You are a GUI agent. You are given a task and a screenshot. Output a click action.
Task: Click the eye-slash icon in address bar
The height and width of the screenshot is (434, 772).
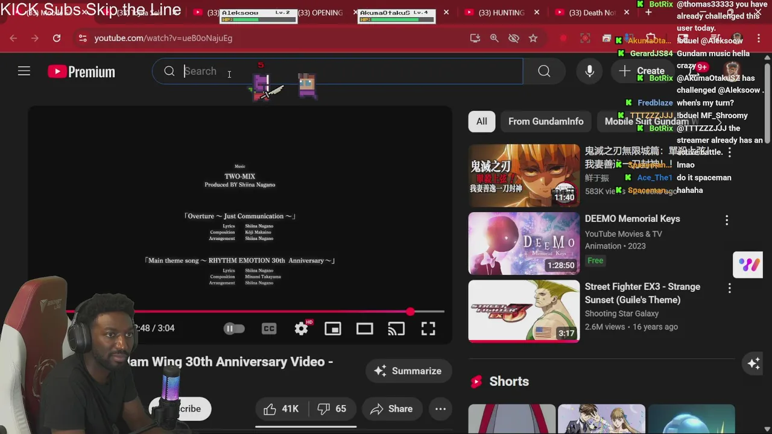click(x=514, y=38)
